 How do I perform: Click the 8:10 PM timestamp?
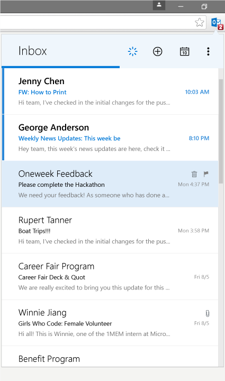[199, 138]
